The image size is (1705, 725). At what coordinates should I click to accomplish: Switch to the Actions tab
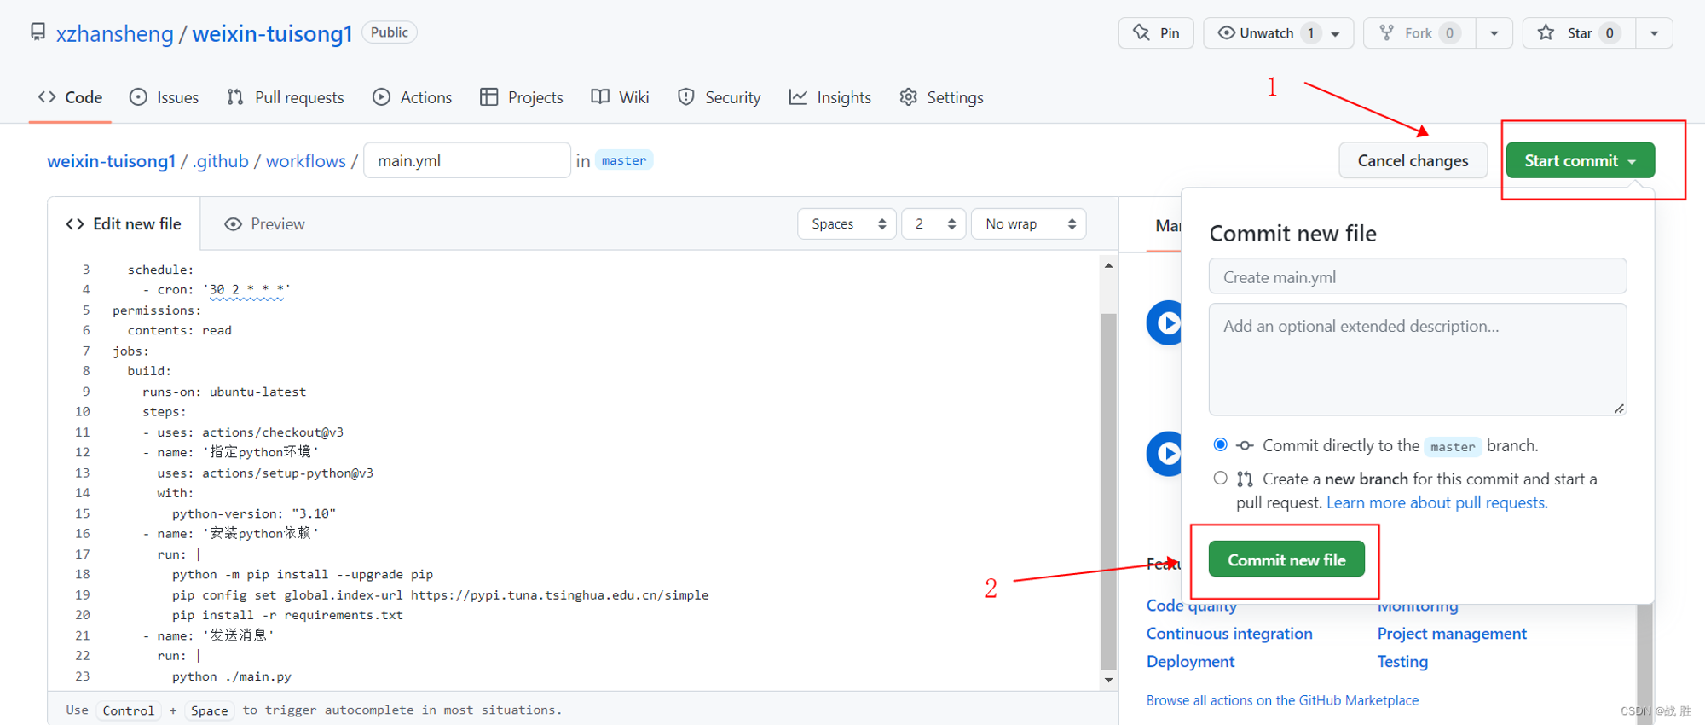coord(413,97)
